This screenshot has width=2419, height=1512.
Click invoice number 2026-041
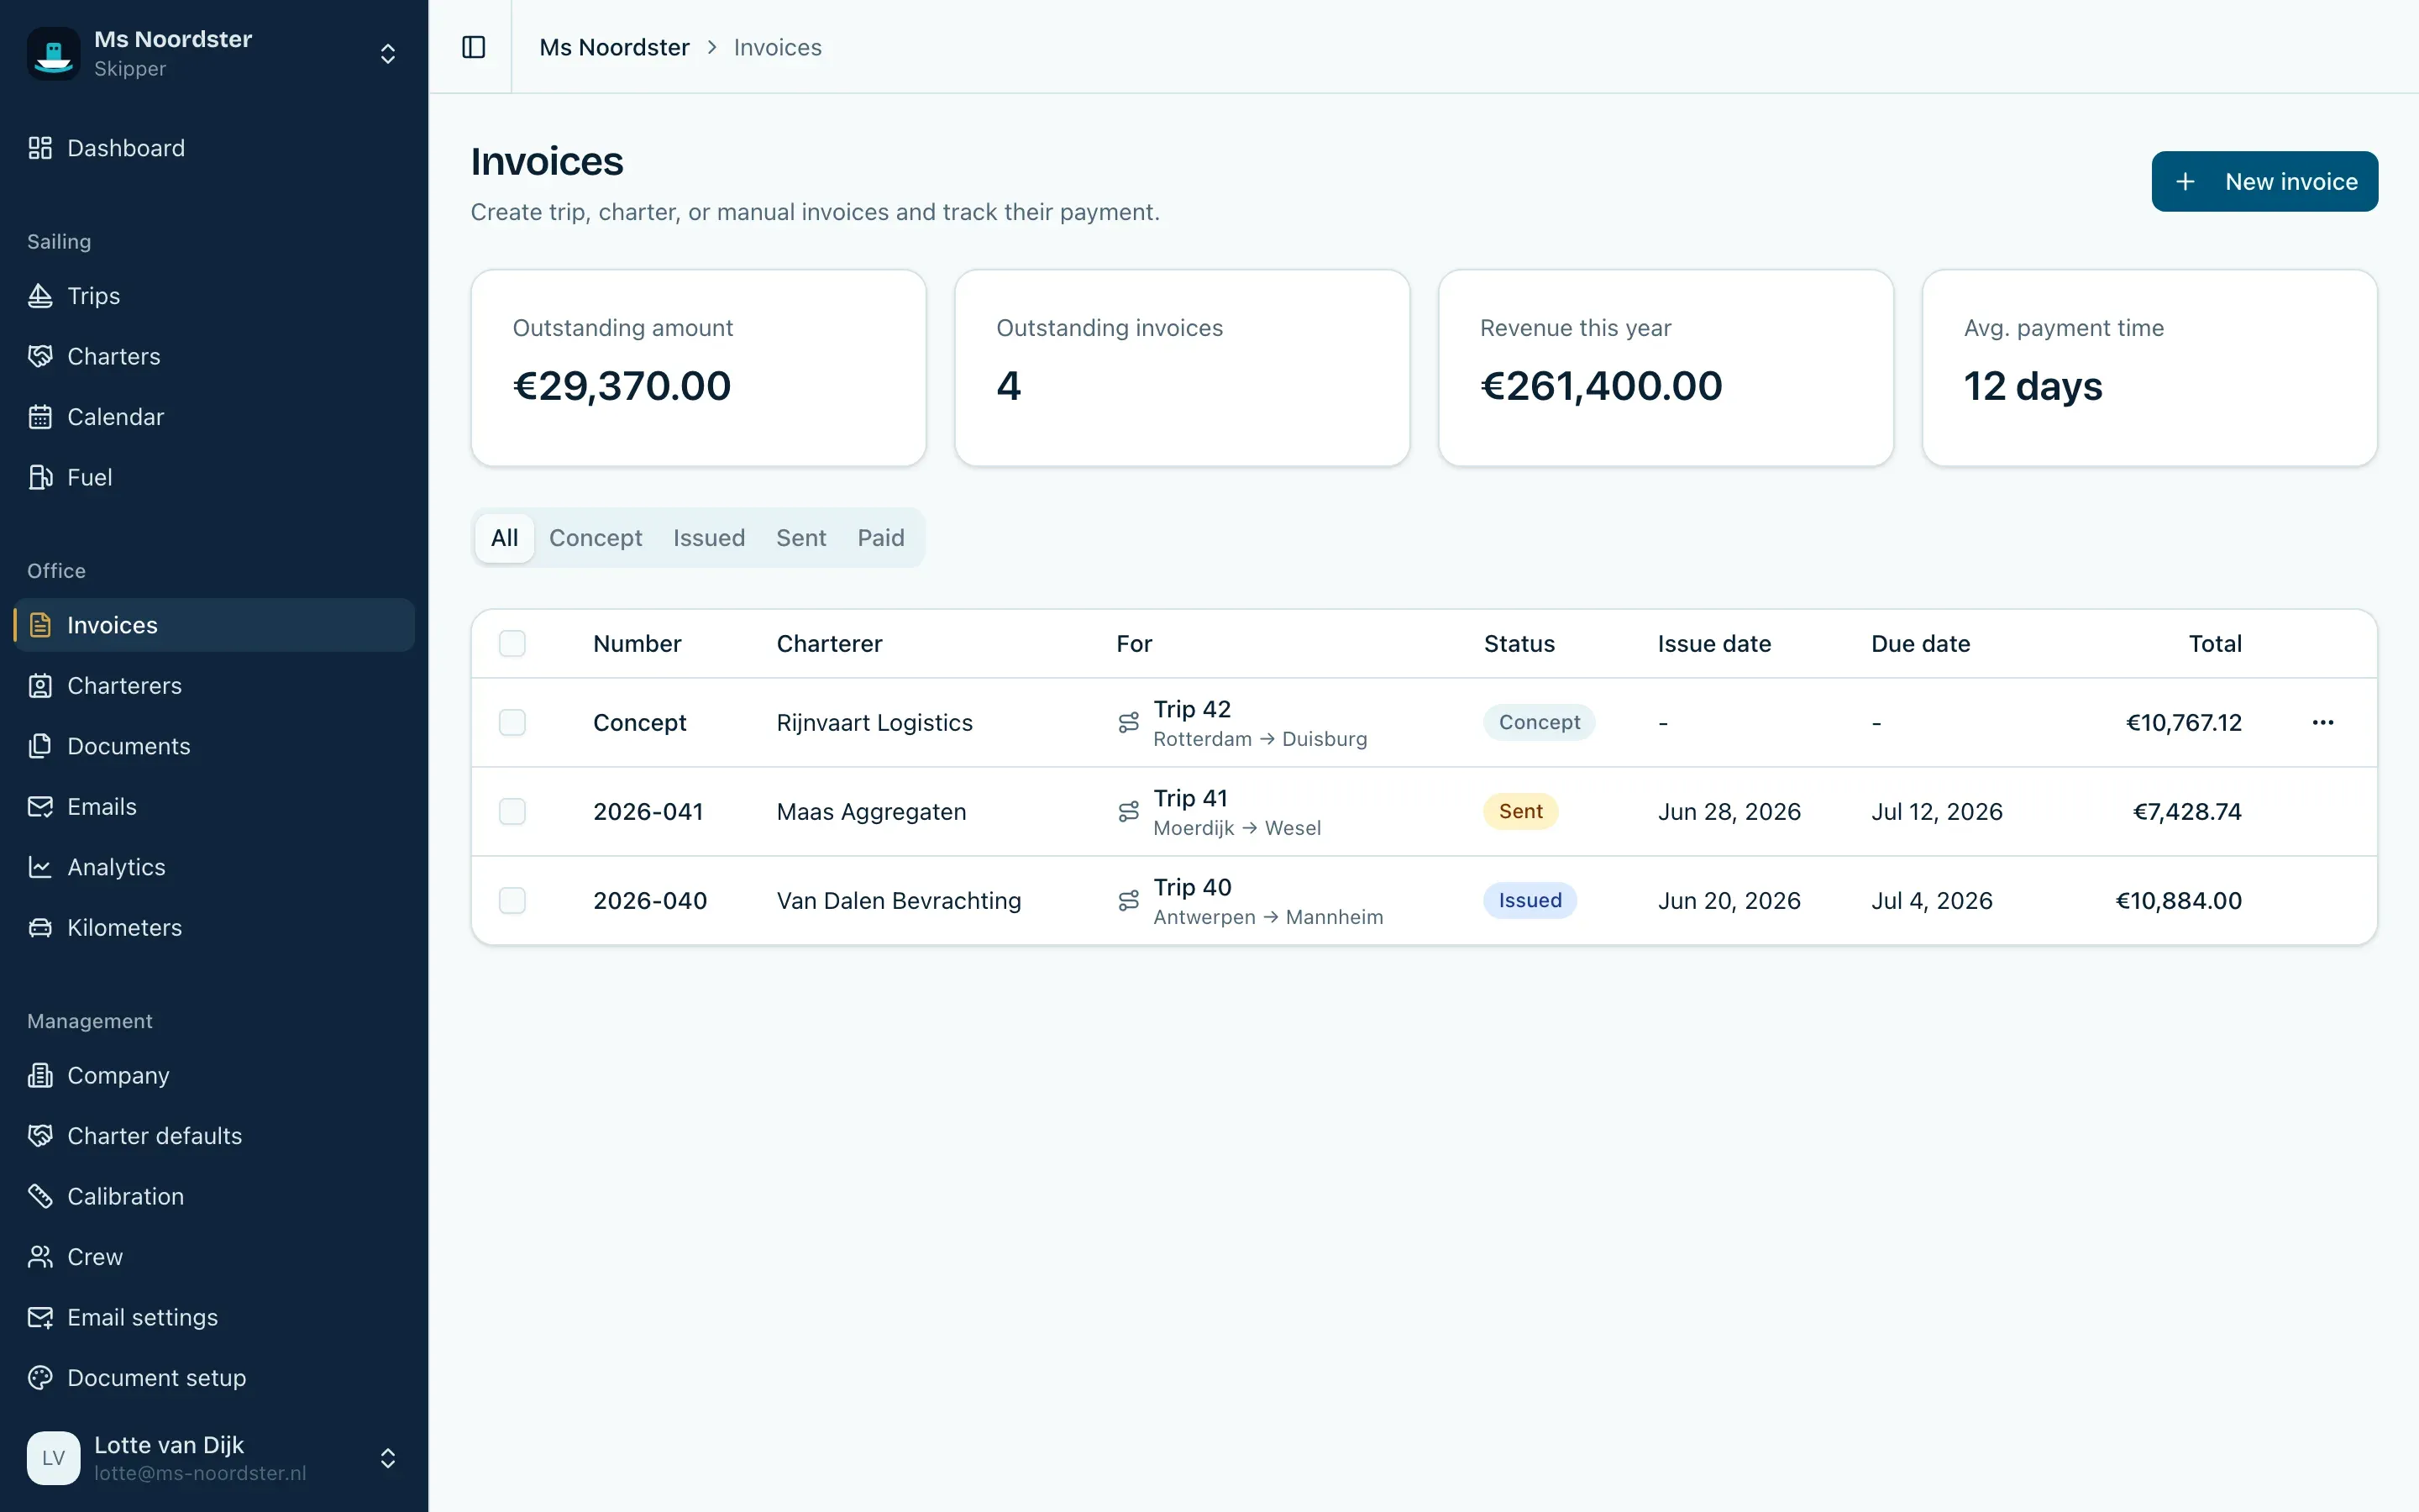tap(648, 812)
